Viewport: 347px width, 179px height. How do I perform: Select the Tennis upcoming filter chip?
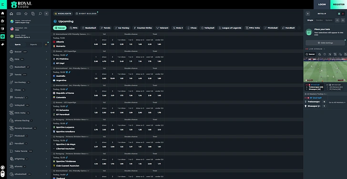[x=105, y=28]
